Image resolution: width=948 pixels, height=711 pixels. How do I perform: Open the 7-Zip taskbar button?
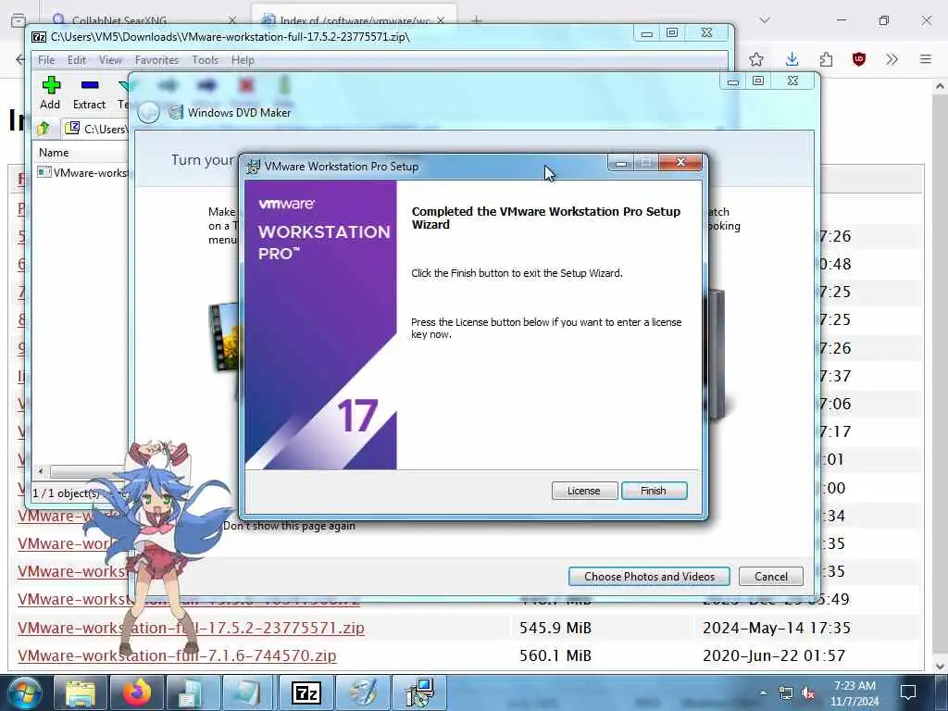pos(306,692)
